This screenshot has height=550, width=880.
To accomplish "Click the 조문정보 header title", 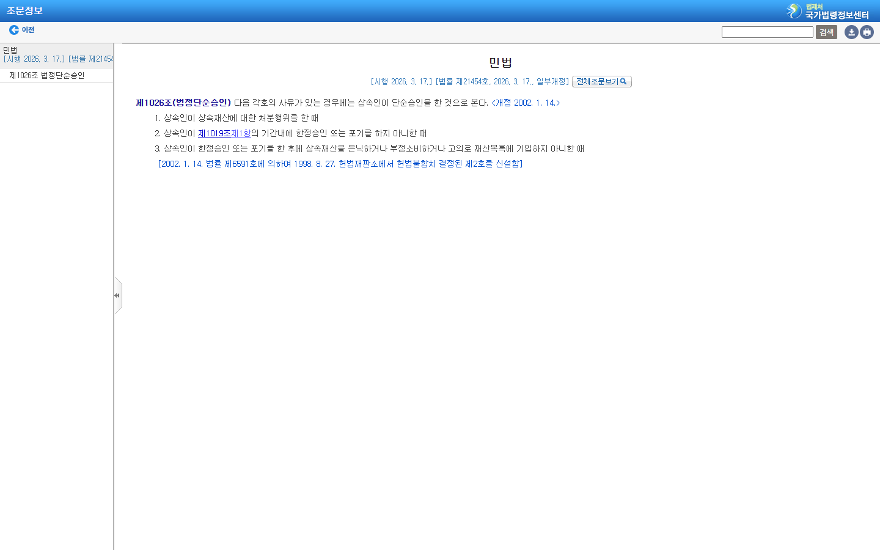I will pyautogui.click(x=24, y=10).
